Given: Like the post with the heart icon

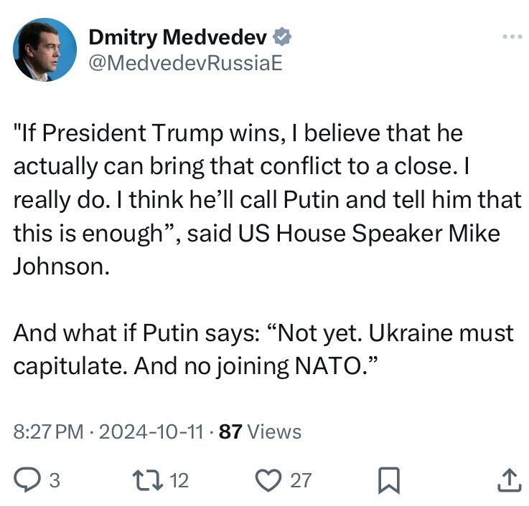Looking at the screenshot, I should (269, 479).
